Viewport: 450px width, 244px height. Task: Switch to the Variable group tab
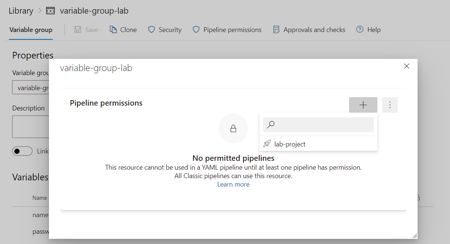coord(31,30)
